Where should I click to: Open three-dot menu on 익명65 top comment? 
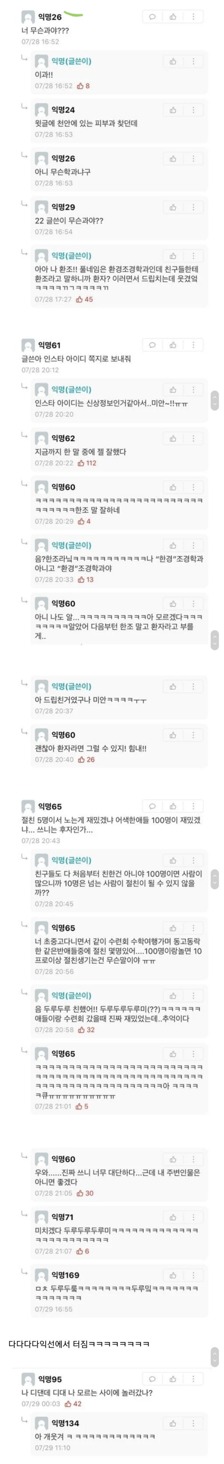pos(193,806)
